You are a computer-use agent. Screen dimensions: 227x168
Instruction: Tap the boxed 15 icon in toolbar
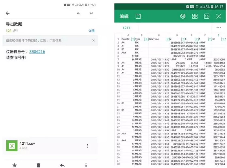(207, 16)
